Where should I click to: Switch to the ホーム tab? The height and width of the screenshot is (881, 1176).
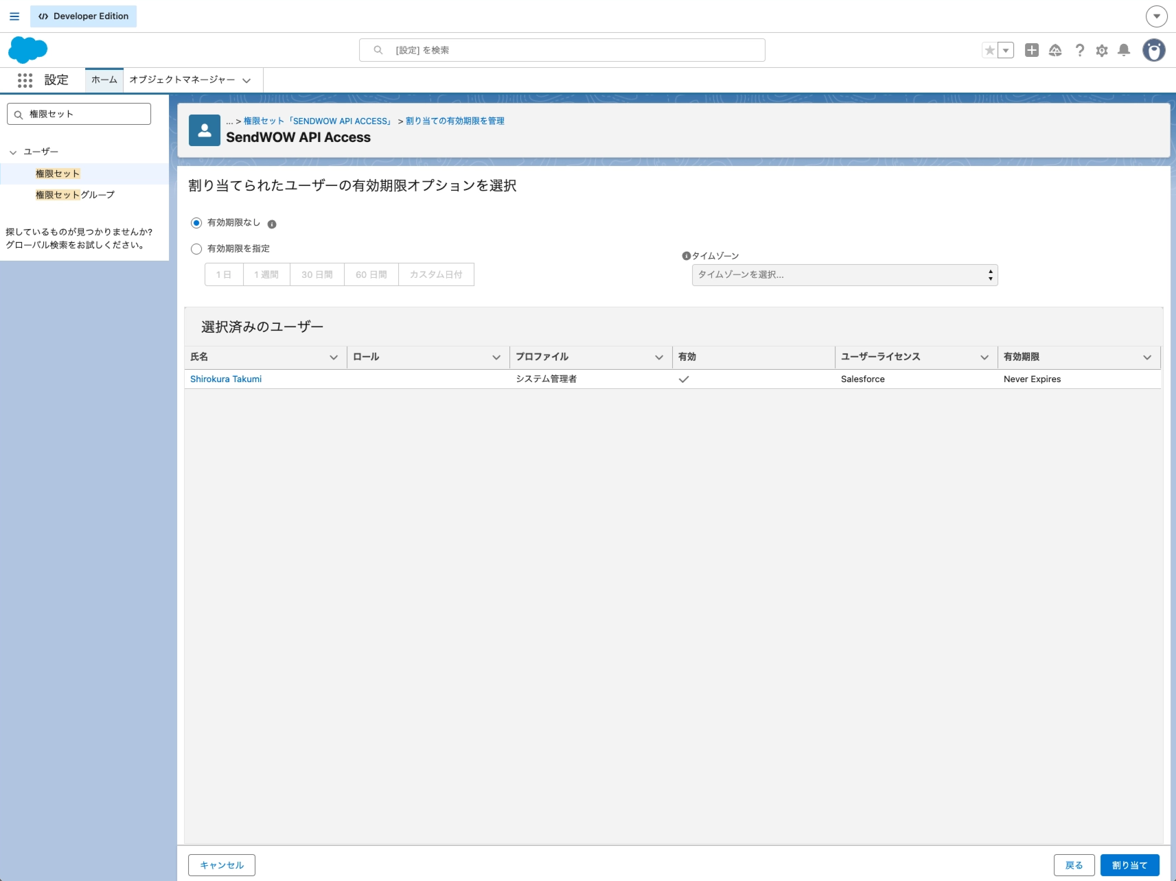pyautogui.click(x=104, y=80)
